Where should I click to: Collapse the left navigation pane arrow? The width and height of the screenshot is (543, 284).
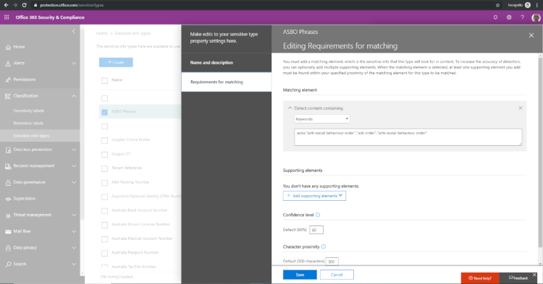pos(73,32)
